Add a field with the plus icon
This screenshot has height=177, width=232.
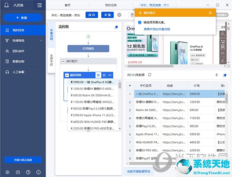pos(217,75)
